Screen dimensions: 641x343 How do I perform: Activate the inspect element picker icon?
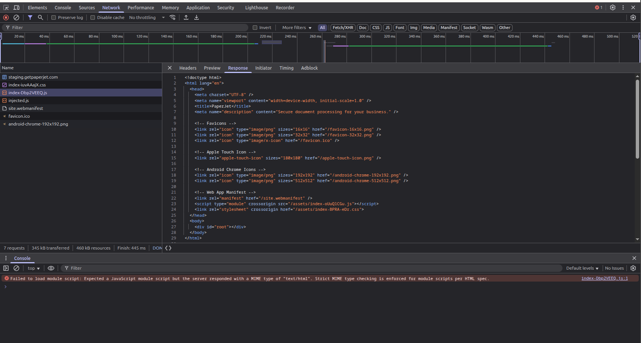[6, 7]
